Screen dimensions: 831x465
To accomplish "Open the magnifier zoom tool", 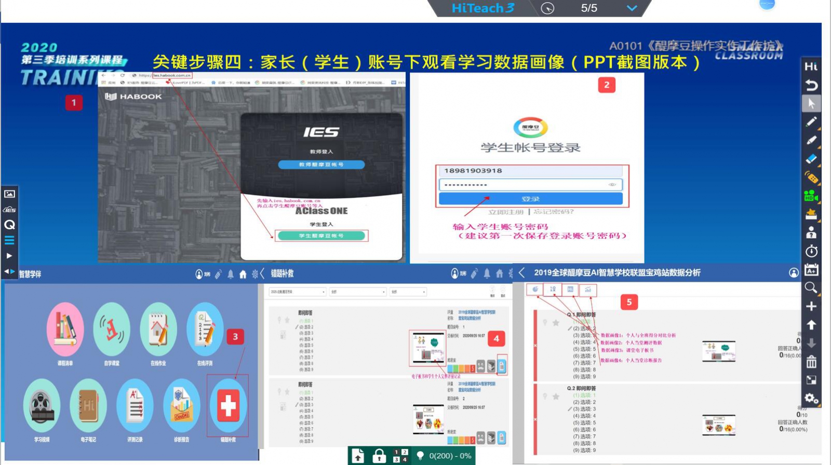I will [811, 288].
